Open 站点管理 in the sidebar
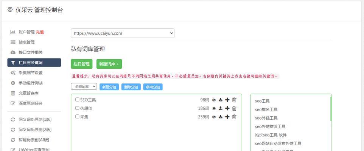 (26, 42)
